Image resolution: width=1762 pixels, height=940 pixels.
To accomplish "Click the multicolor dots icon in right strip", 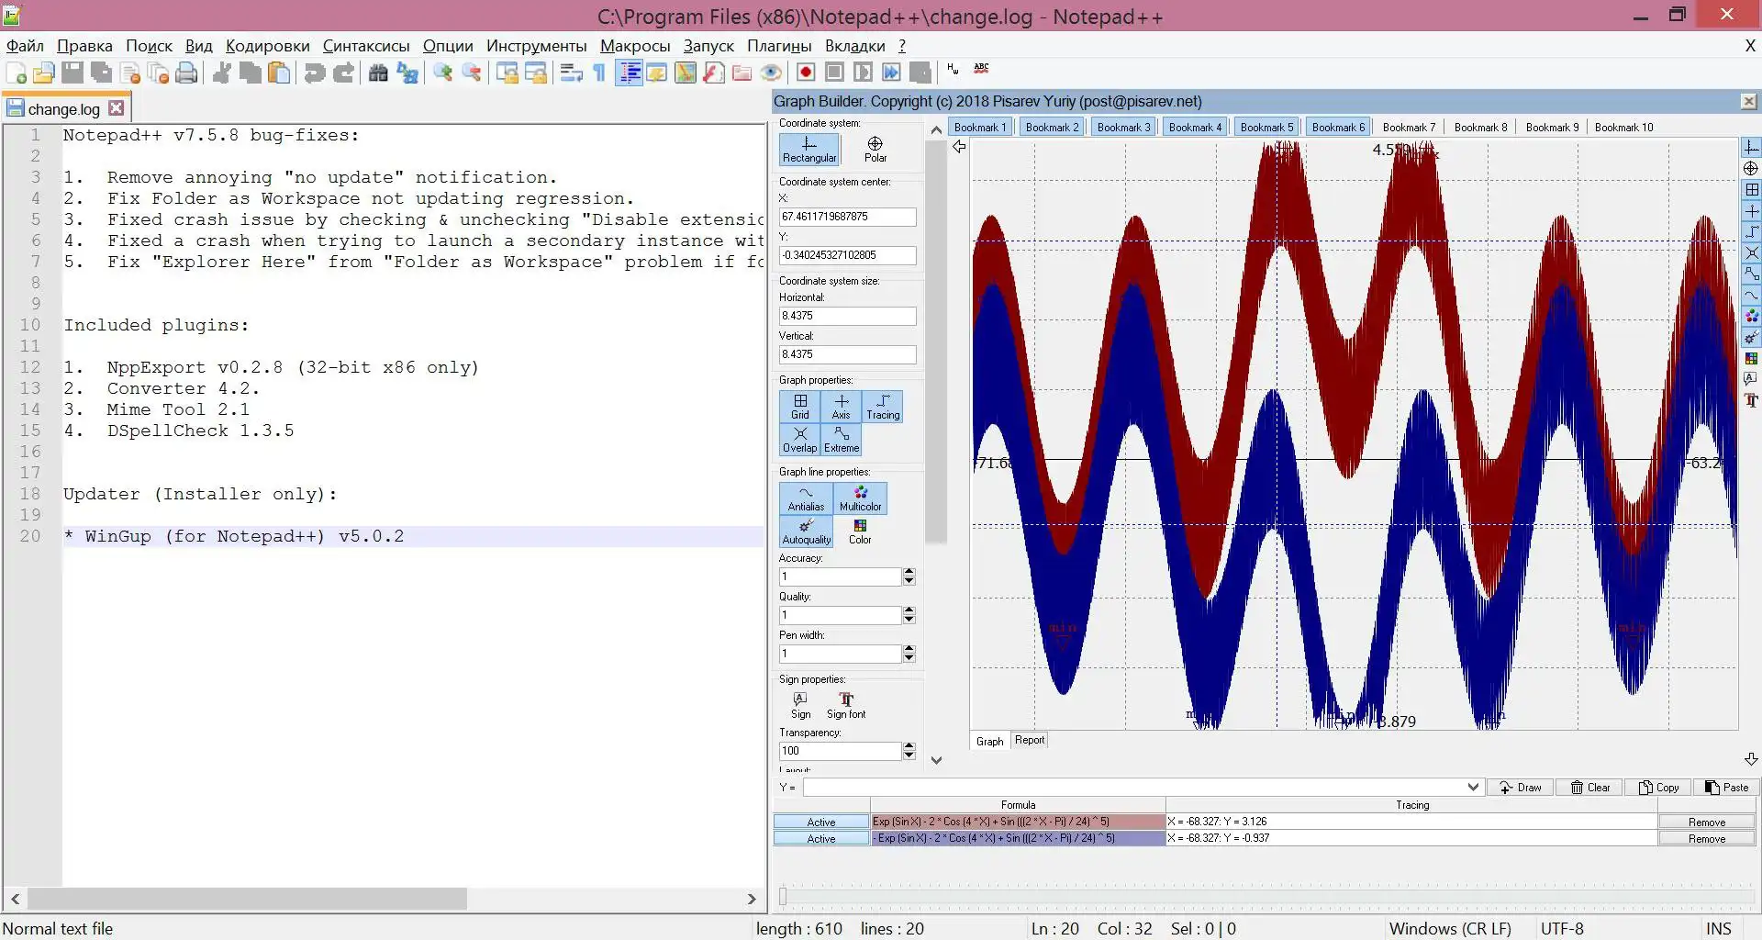I will point(1751,317).
